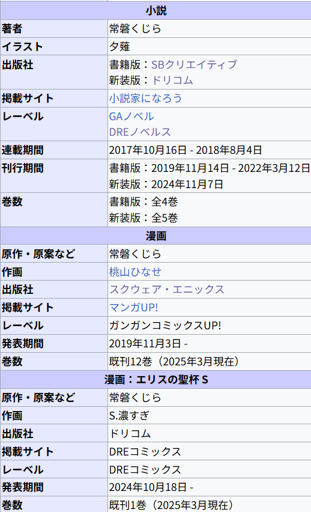Screen dimensions: 311x512
Task: Follow the マンガUP! site link
Action: pyautogui.click(x=133, y=308)
